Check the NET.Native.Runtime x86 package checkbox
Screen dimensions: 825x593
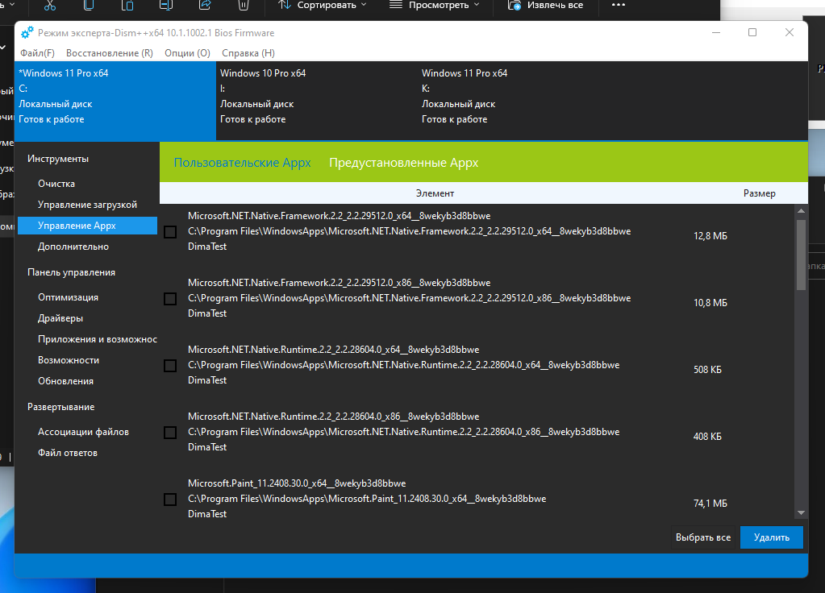point(170,432)
